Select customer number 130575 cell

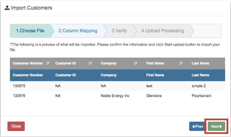pos(20,86)
